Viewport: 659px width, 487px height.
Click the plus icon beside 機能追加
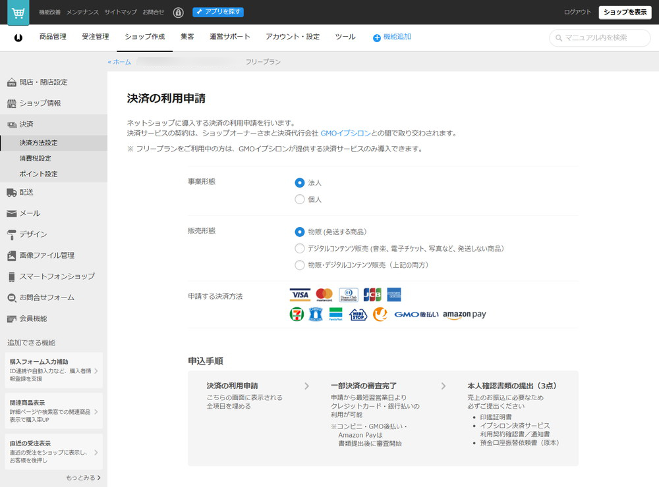tap(376, 38)
